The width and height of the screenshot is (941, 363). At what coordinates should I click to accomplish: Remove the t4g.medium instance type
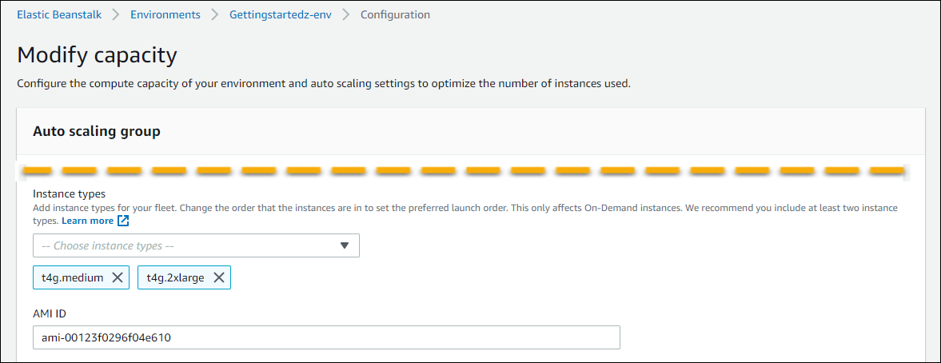(117, 277)
